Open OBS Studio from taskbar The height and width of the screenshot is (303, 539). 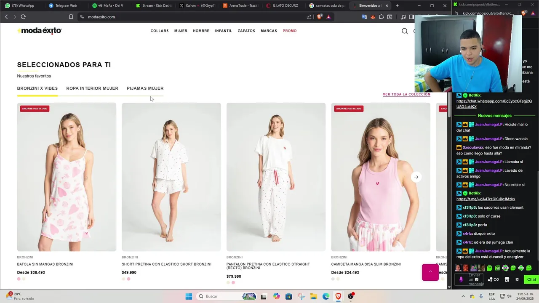(x=351, y=296)
